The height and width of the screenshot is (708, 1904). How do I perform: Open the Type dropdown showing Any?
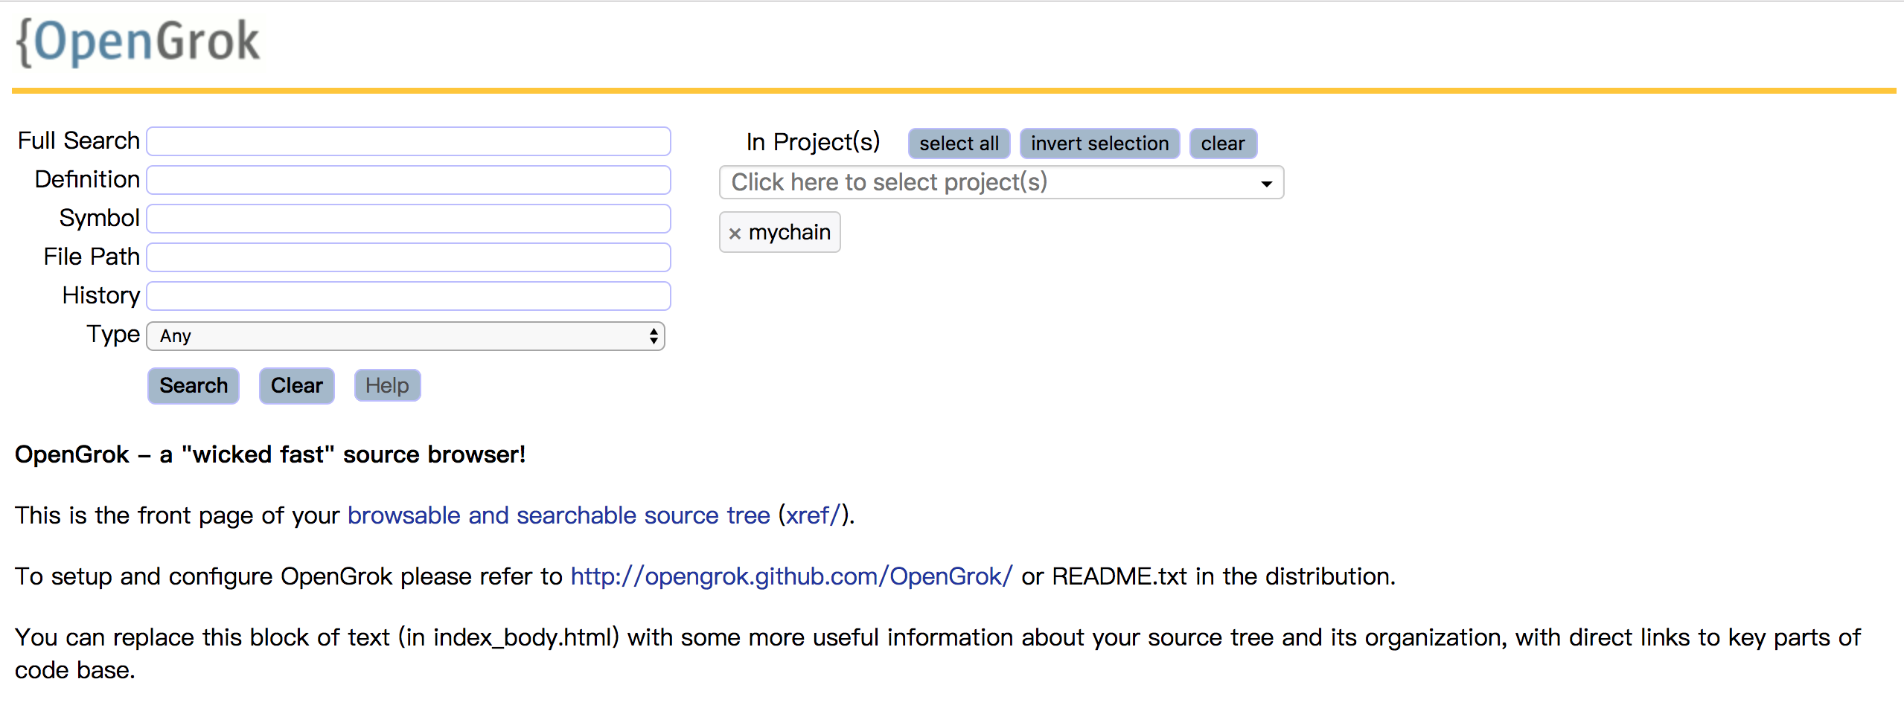(406, 336)
